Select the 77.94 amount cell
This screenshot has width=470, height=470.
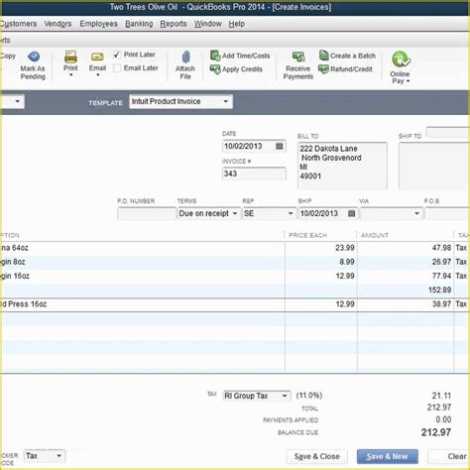(406, 276)
